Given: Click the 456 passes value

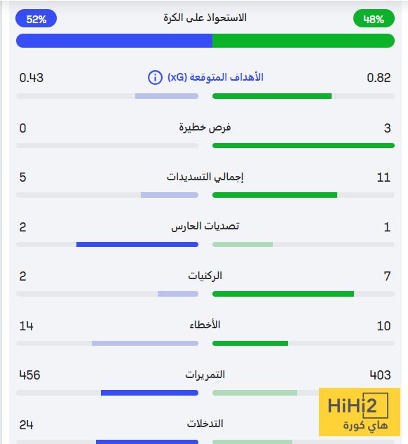Looking at the screenshot, I should coord(29,375).
